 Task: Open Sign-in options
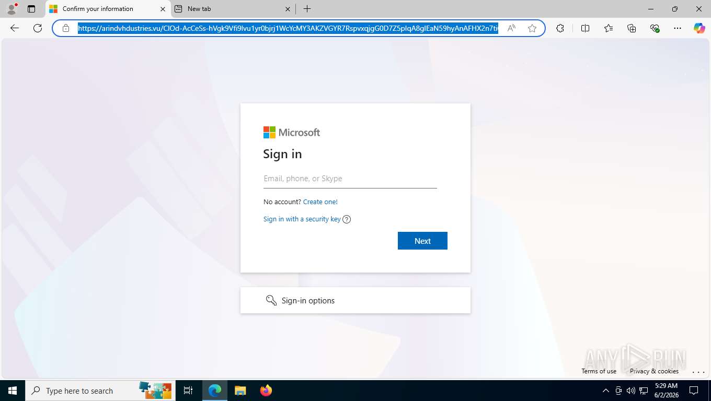pyautogui.click(x=355, y=300)
